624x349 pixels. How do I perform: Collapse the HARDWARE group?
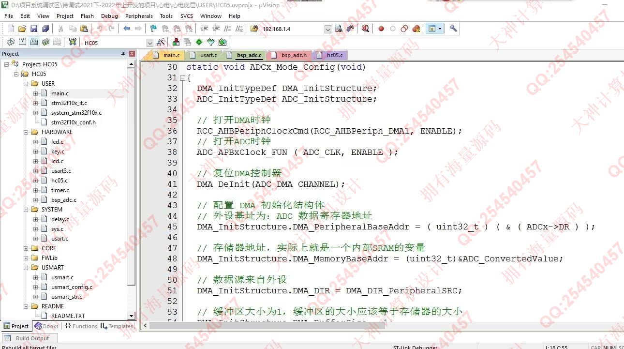point(26,132)
